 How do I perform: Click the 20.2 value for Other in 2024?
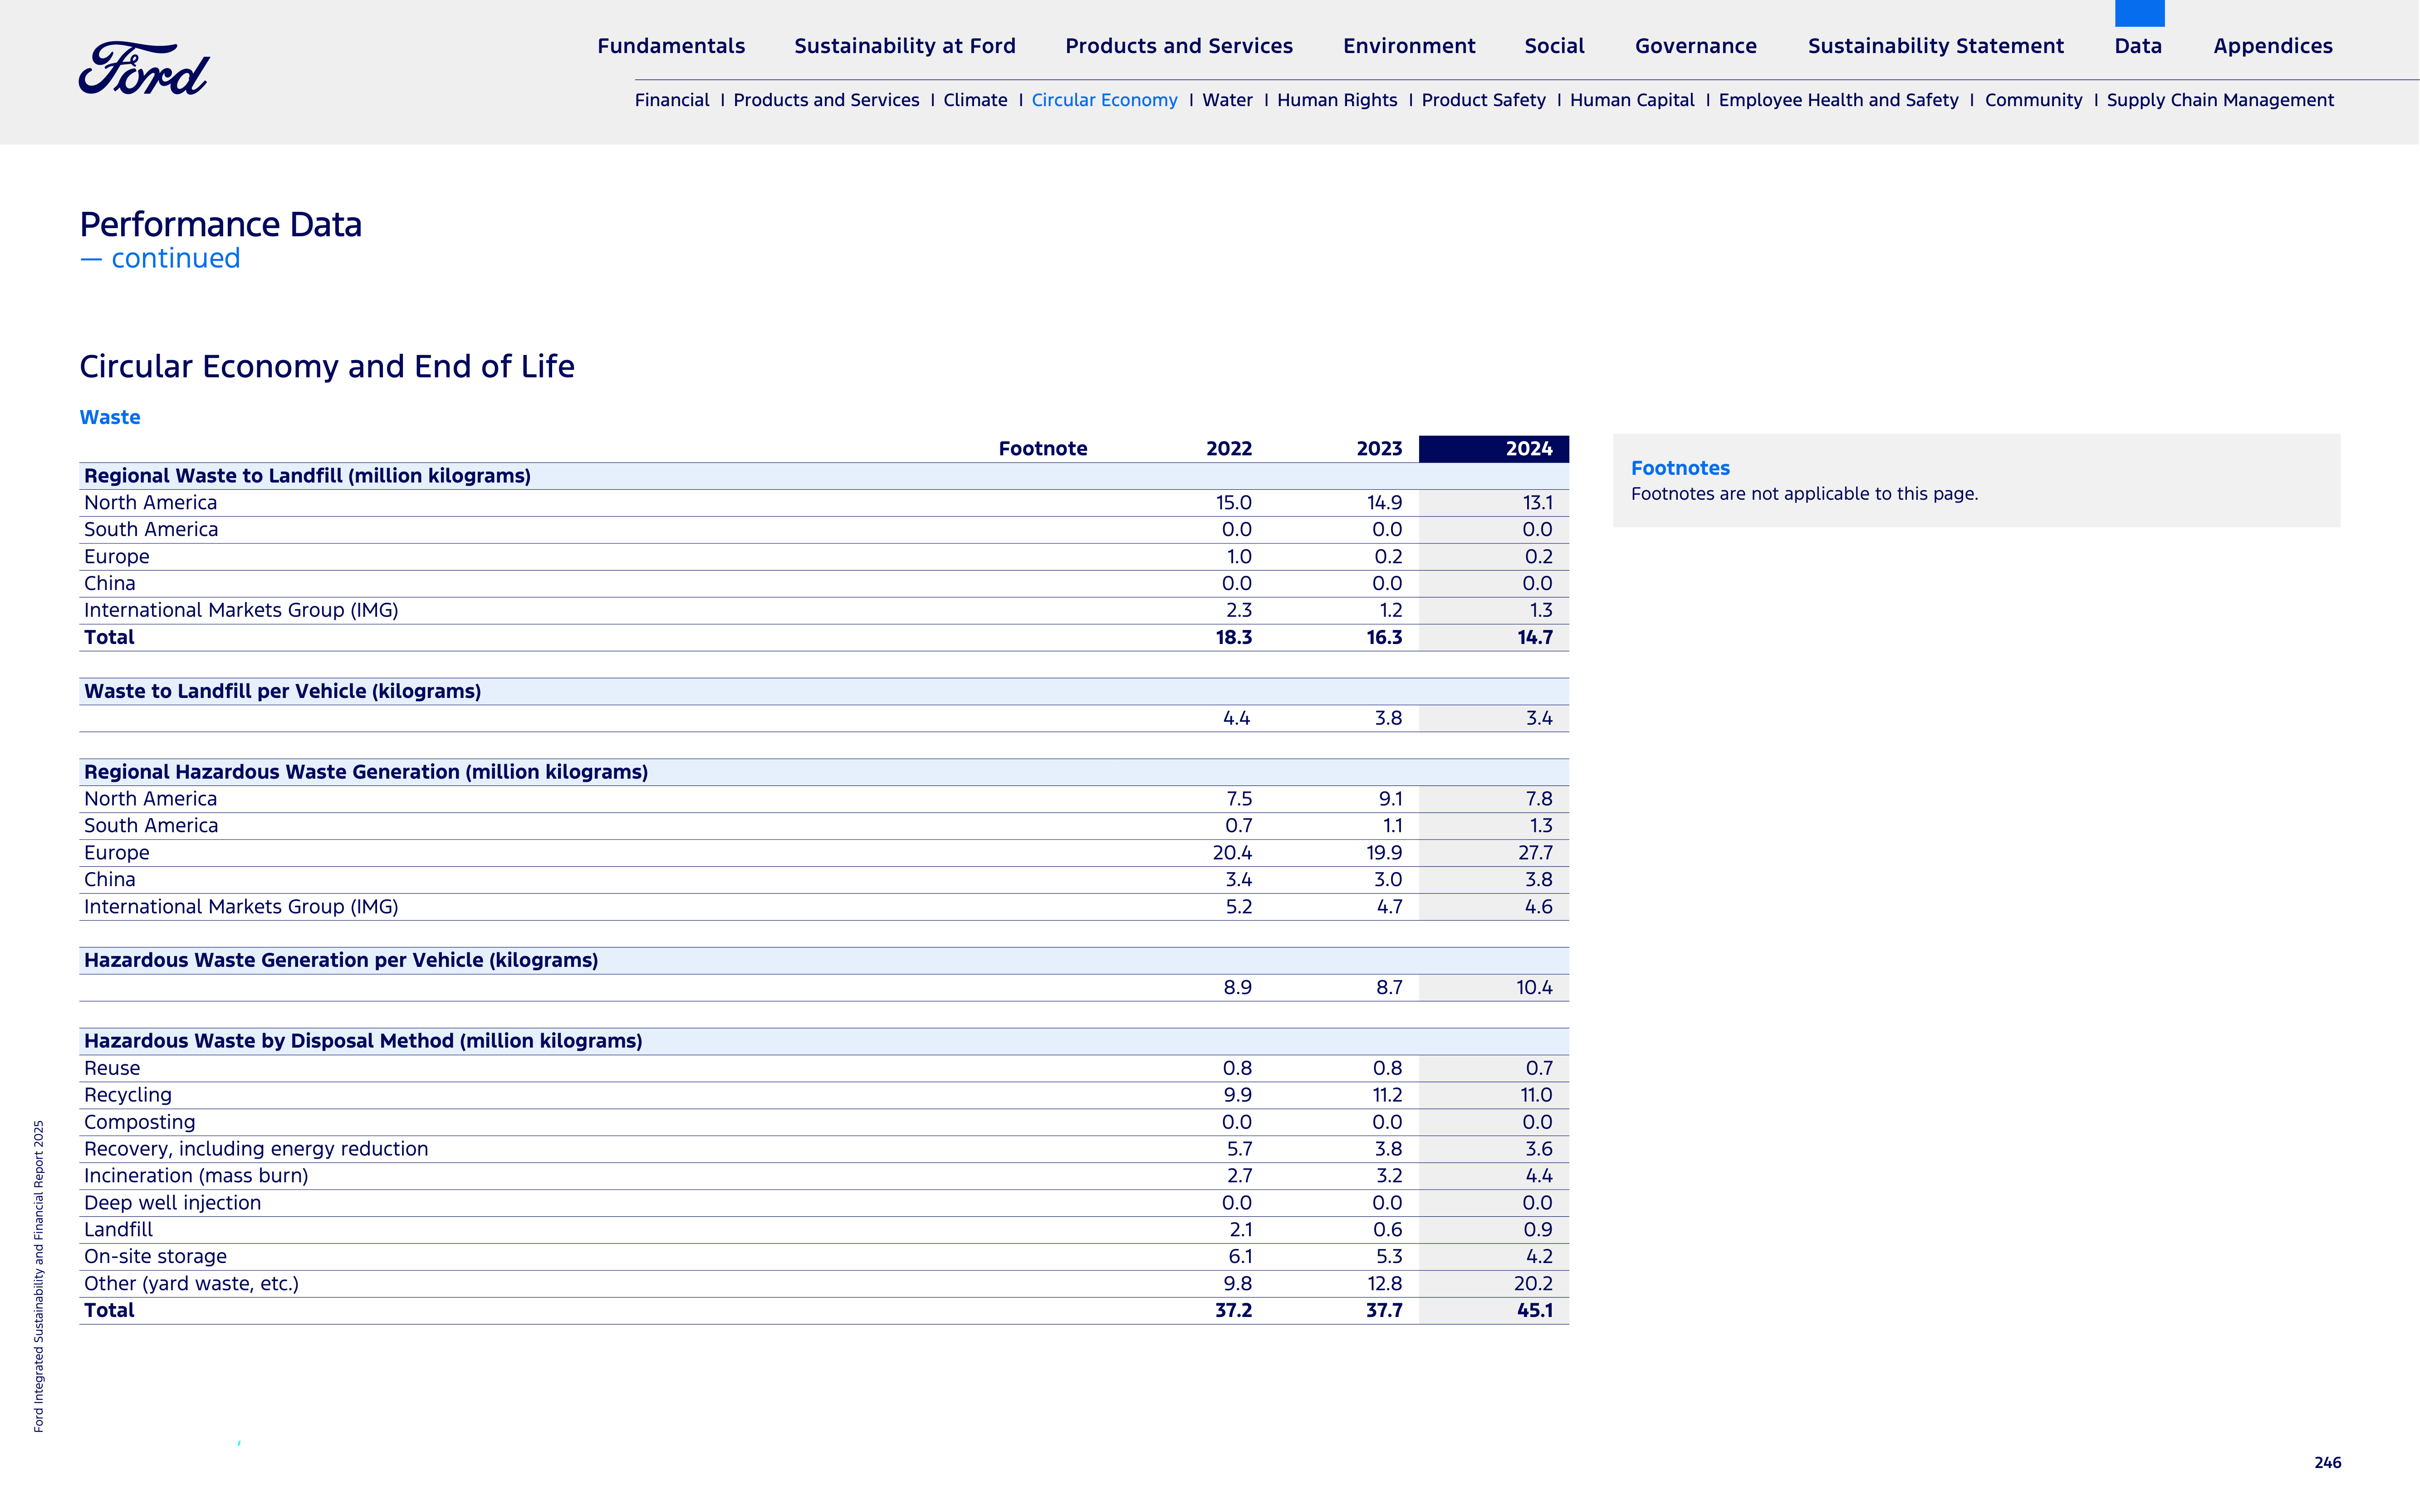(x=1533, y=1284)
